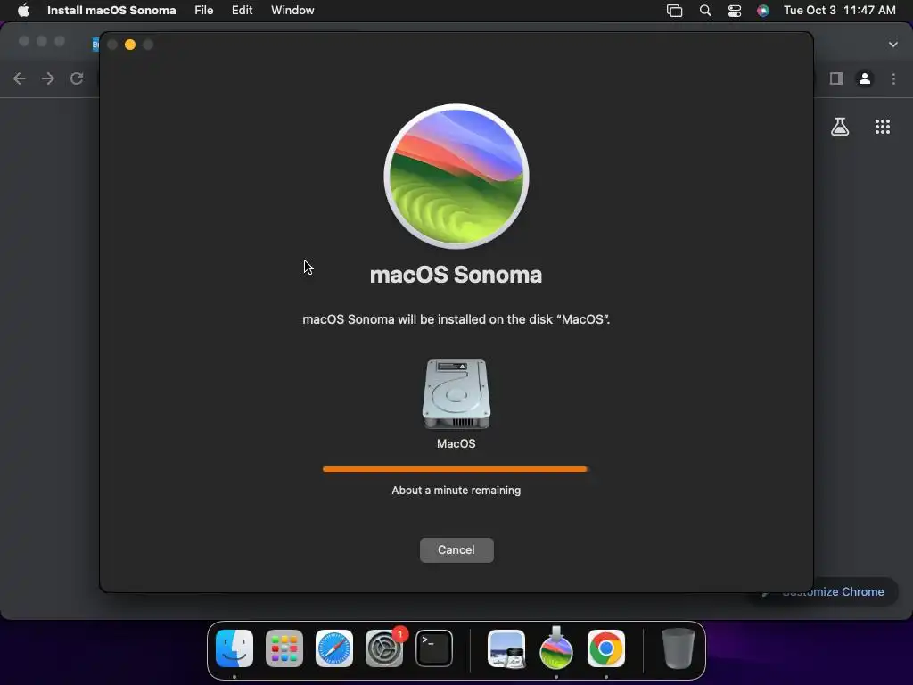Go forward in Chrome window
This screenshot has height=685, width=913.
point(48,78)
